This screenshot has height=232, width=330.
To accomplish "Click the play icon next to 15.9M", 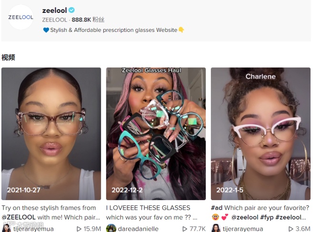I will pos(79,229).
